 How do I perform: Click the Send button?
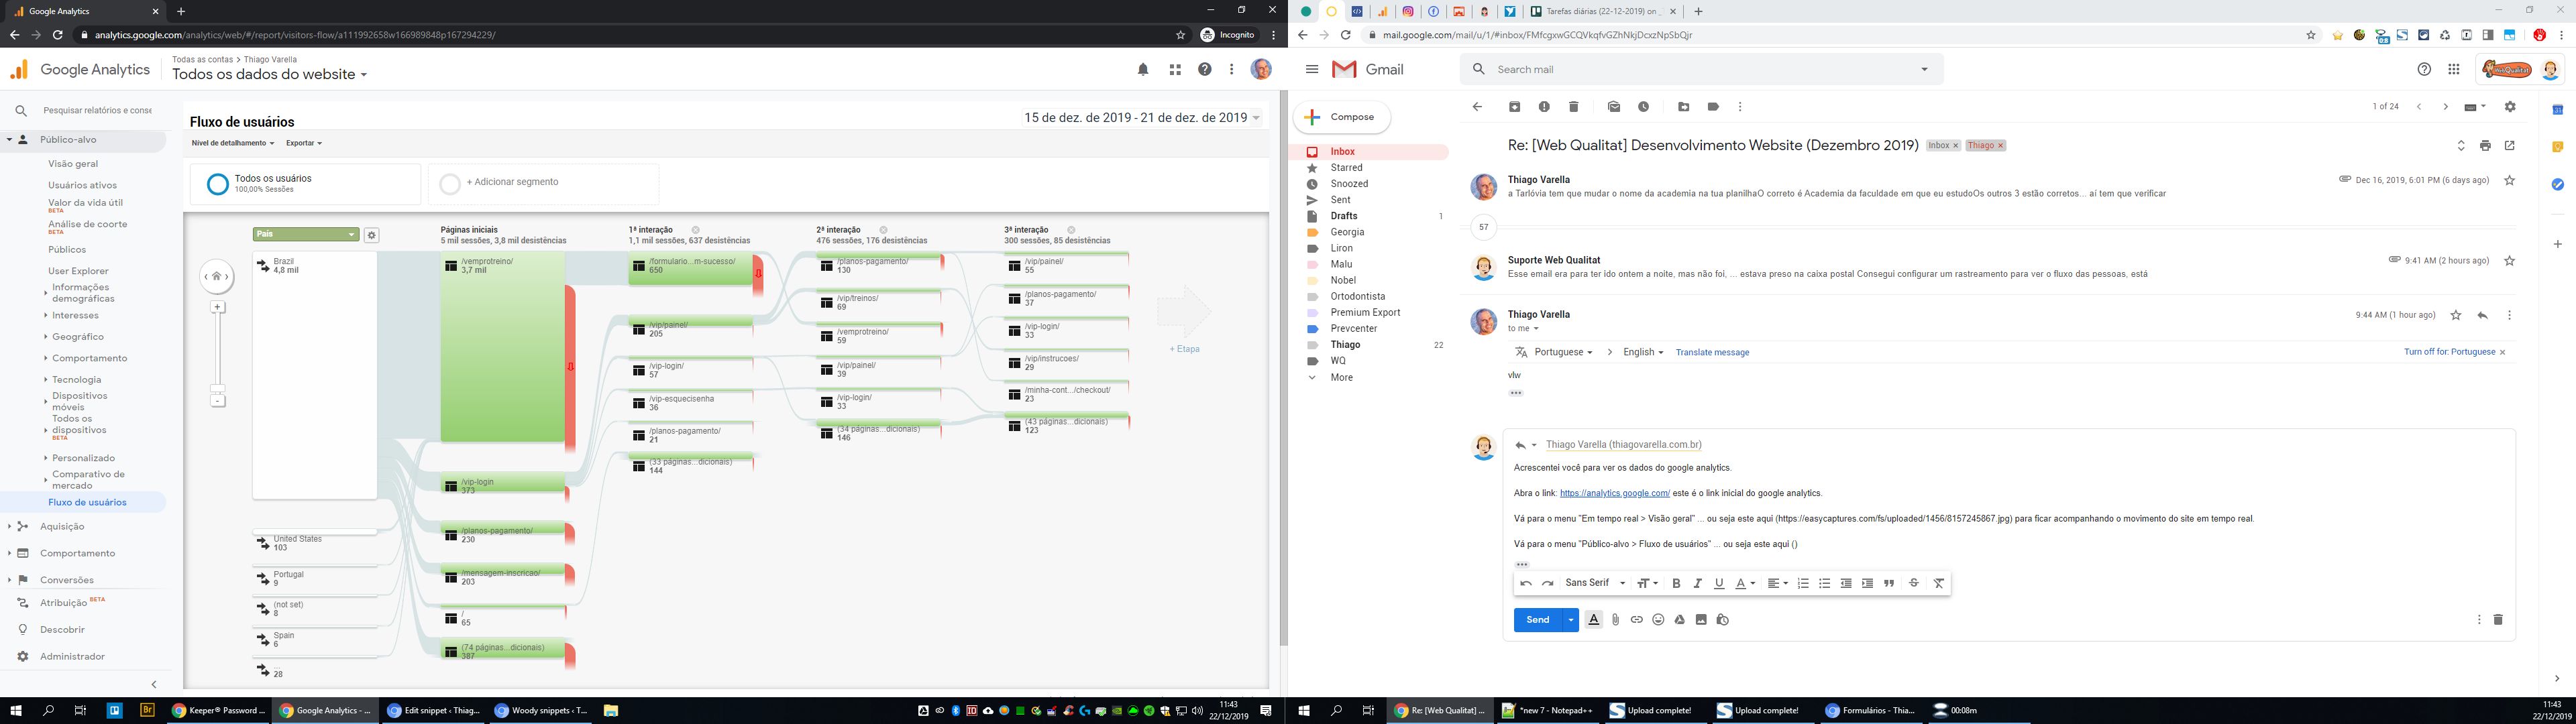[x=1537, y=620]
